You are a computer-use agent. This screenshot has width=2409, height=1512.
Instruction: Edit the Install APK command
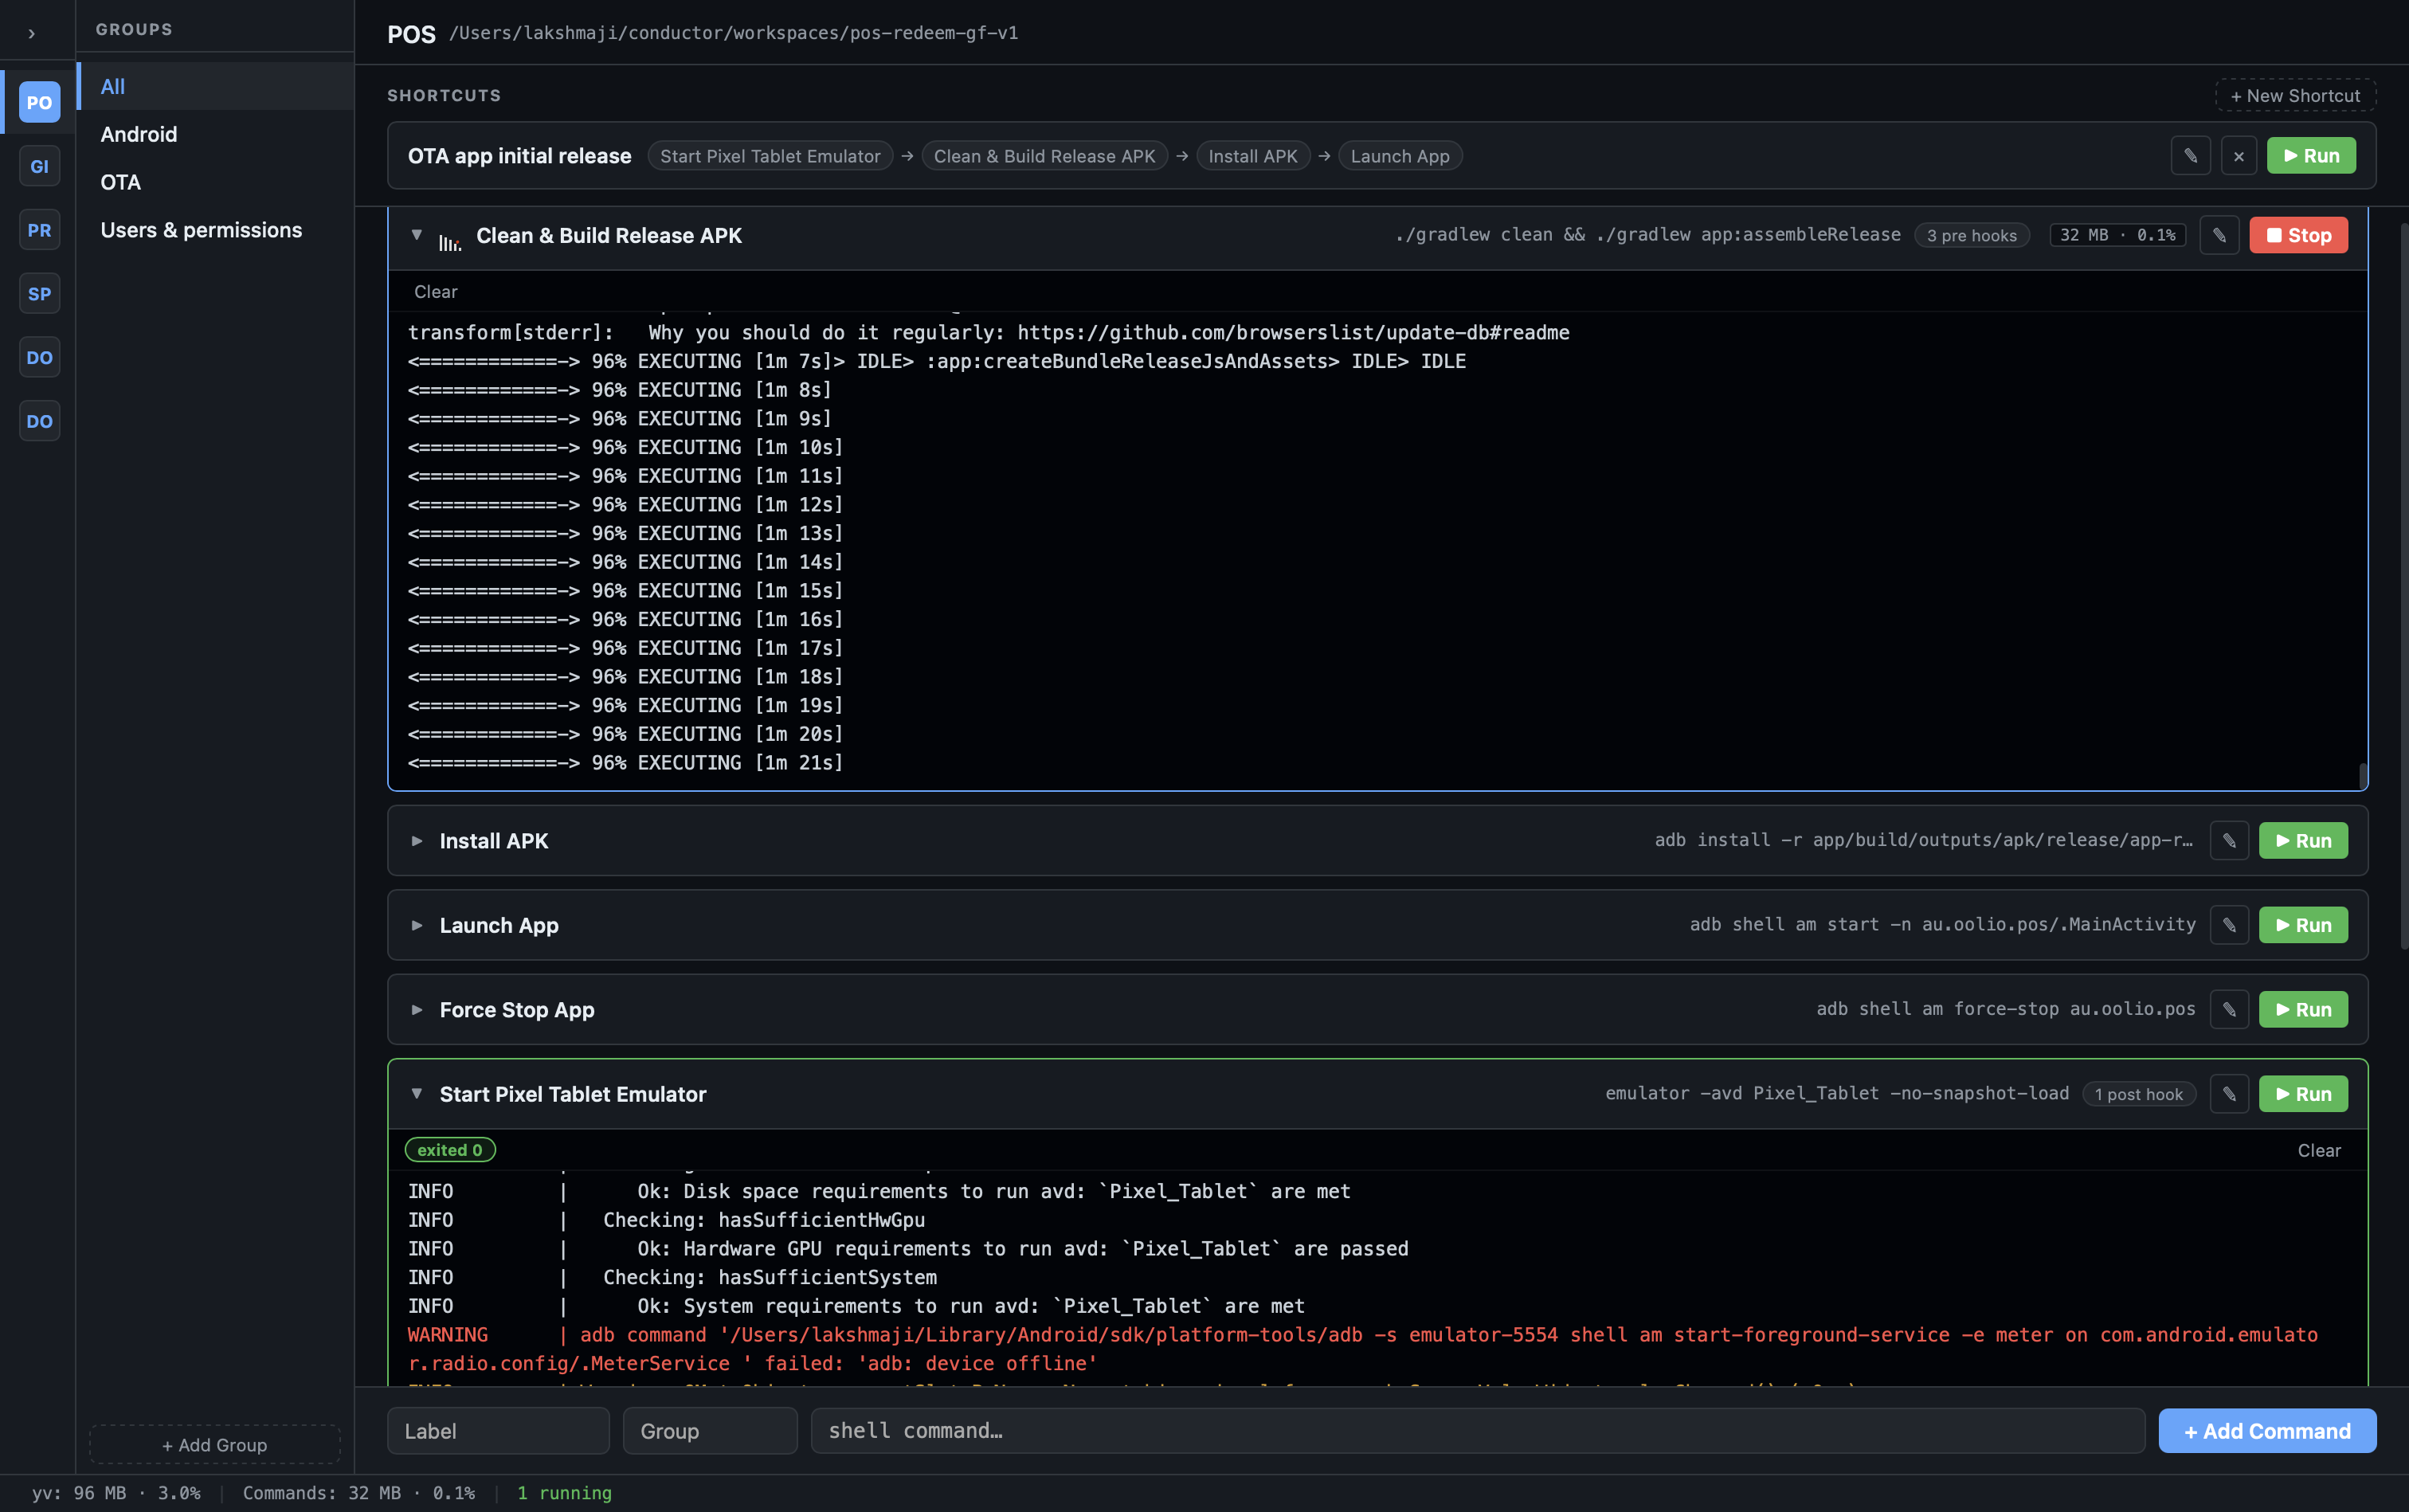click(x=2229, y=841)
